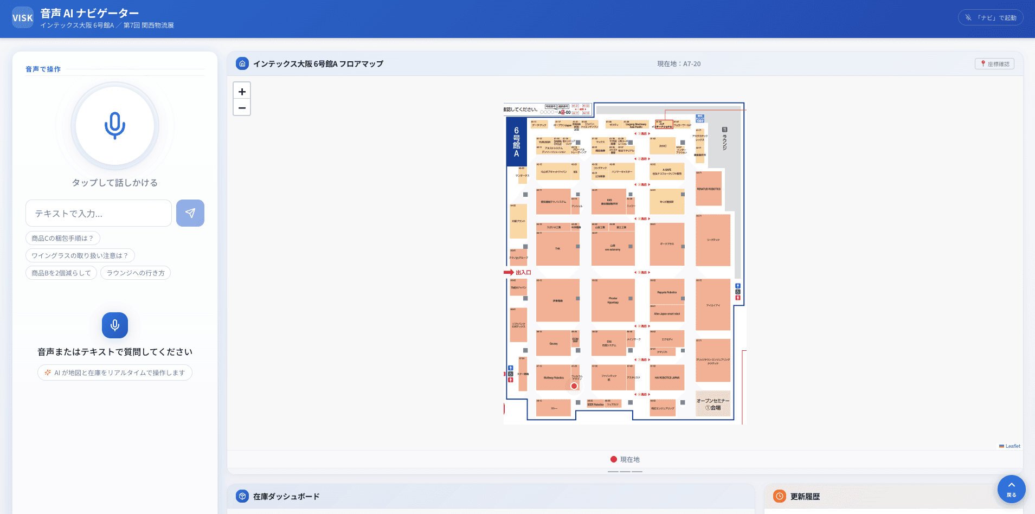The height and width of the screenshot is (514, 1035).
Task: Toggle 「ナビ」で起動 voice wake button
Action: [991, 18]
